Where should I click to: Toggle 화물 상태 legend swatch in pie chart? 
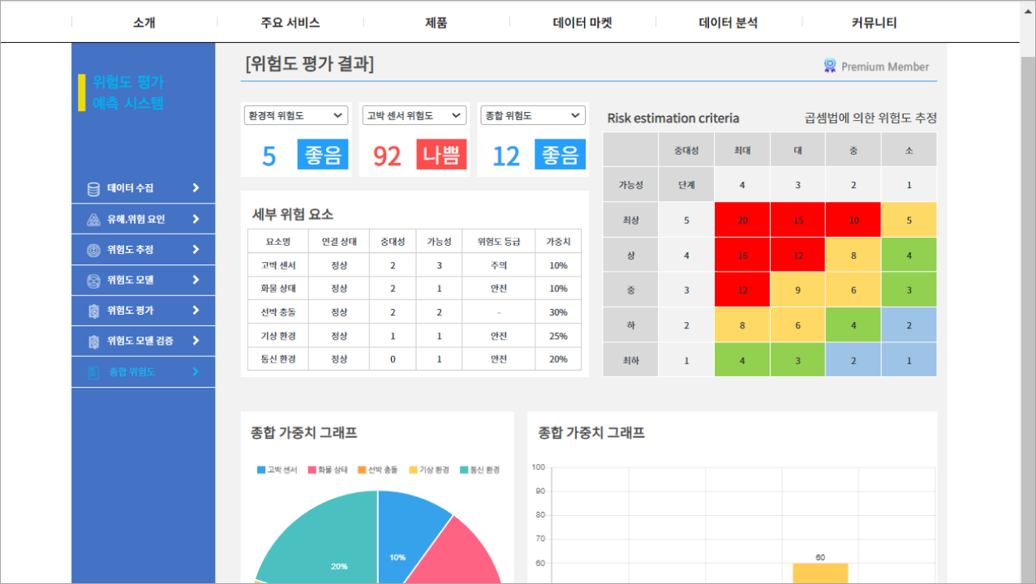(x=312, y=470)
